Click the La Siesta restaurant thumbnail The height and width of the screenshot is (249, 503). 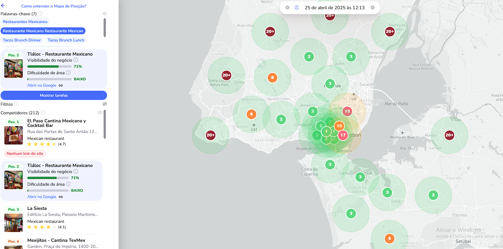click(x=14, y=223)
